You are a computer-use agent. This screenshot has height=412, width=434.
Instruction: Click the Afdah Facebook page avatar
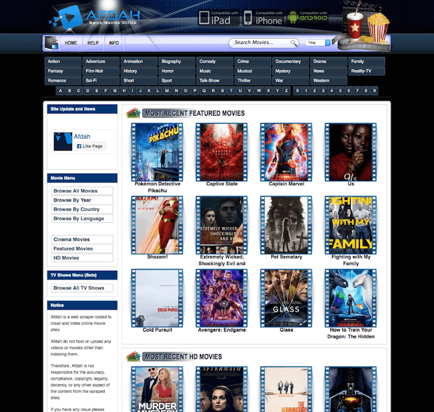(x=62, y=142)
